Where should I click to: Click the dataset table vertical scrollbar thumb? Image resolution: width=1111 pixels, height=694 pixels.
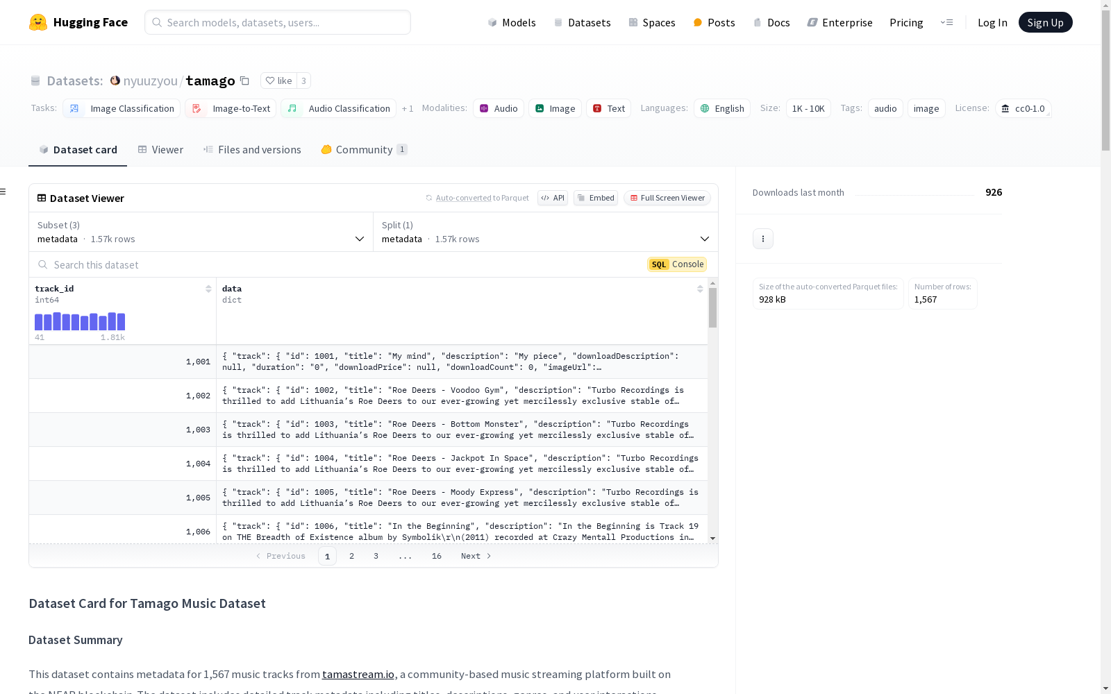click(x=712, y=307)
